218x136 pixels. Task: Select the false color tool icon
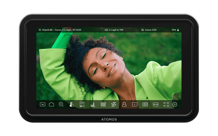coord(114,104)
